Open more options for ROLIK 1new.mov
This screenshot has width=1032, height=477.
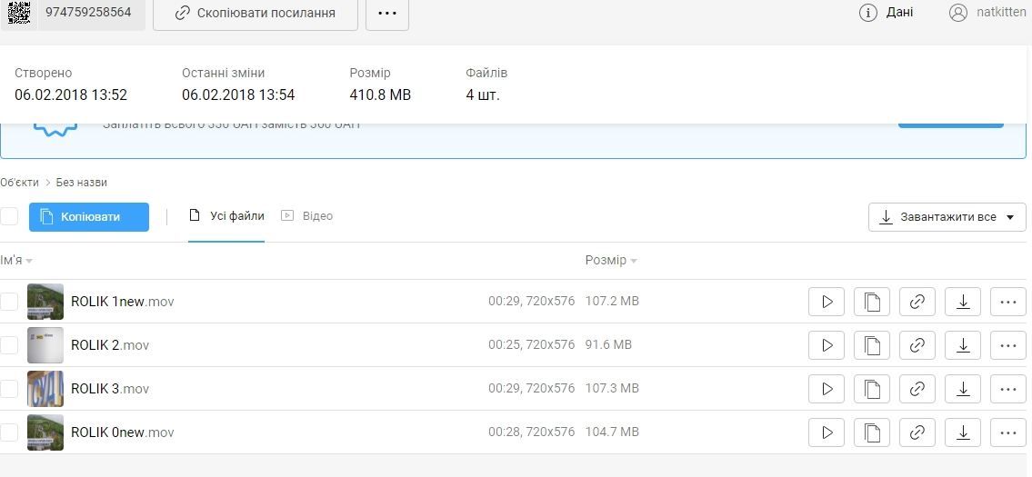[x=1007, y=302]
